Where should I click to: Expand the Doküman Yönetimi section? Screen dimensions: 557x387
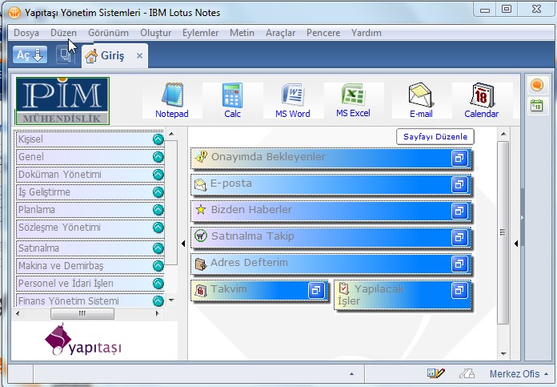click(x=158, y=175)
